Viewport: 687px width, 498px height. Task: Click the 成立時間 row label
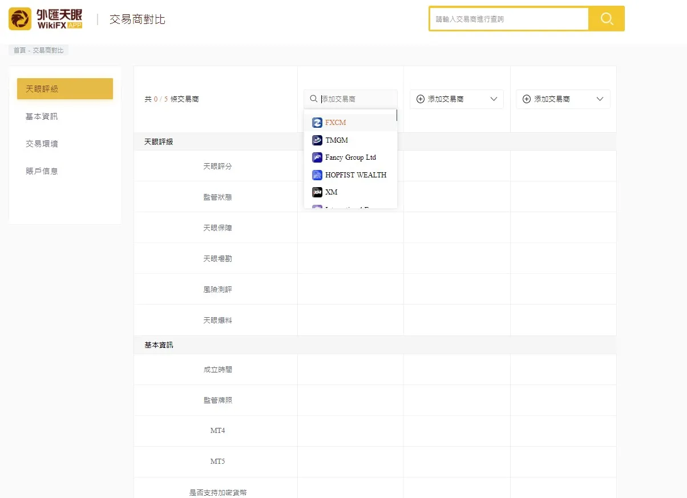pyautogui.click(x=217, y=370)
